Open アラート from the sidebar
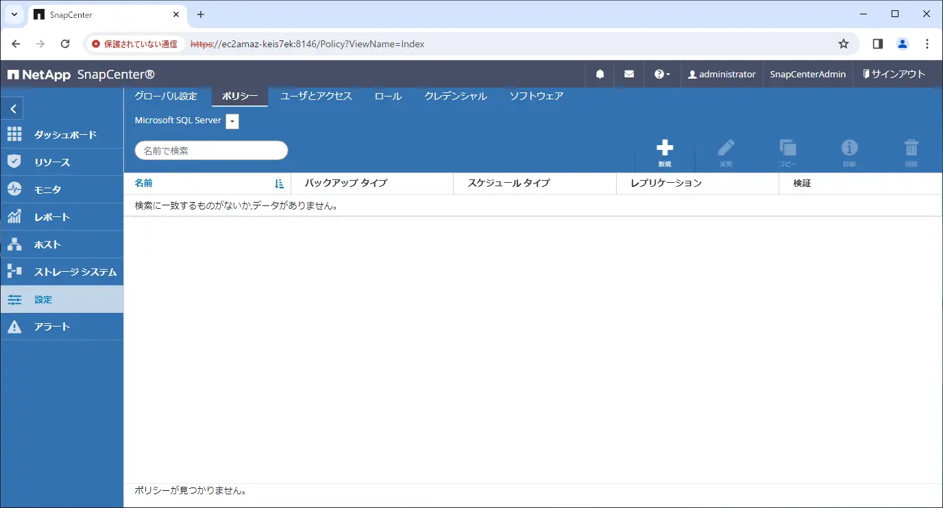 [62, 327]
